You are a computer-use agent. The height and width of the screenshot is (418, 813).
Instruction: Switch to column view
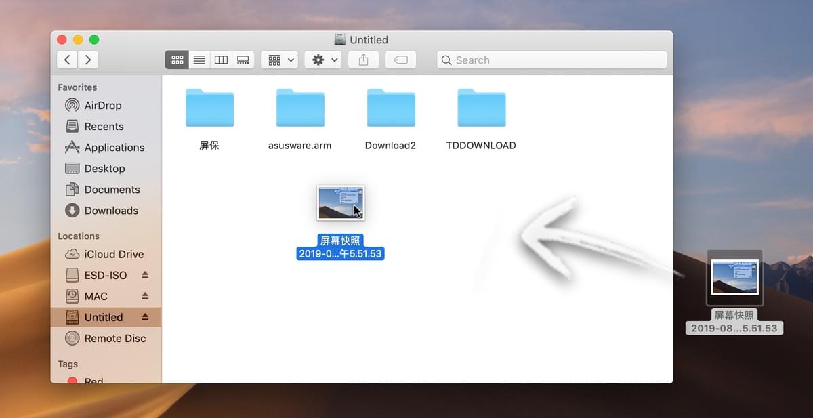[221, 60]
